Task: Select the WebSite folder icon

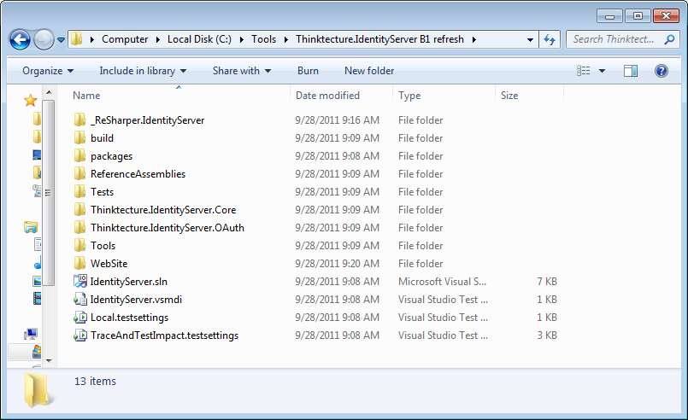Action: [79, 264]
